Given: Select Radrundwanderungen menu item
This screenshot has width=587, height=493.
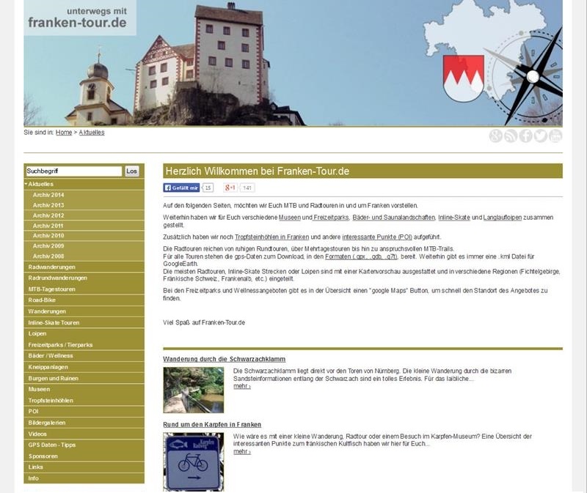Looking at the screenshot, I should pos(84,278).
